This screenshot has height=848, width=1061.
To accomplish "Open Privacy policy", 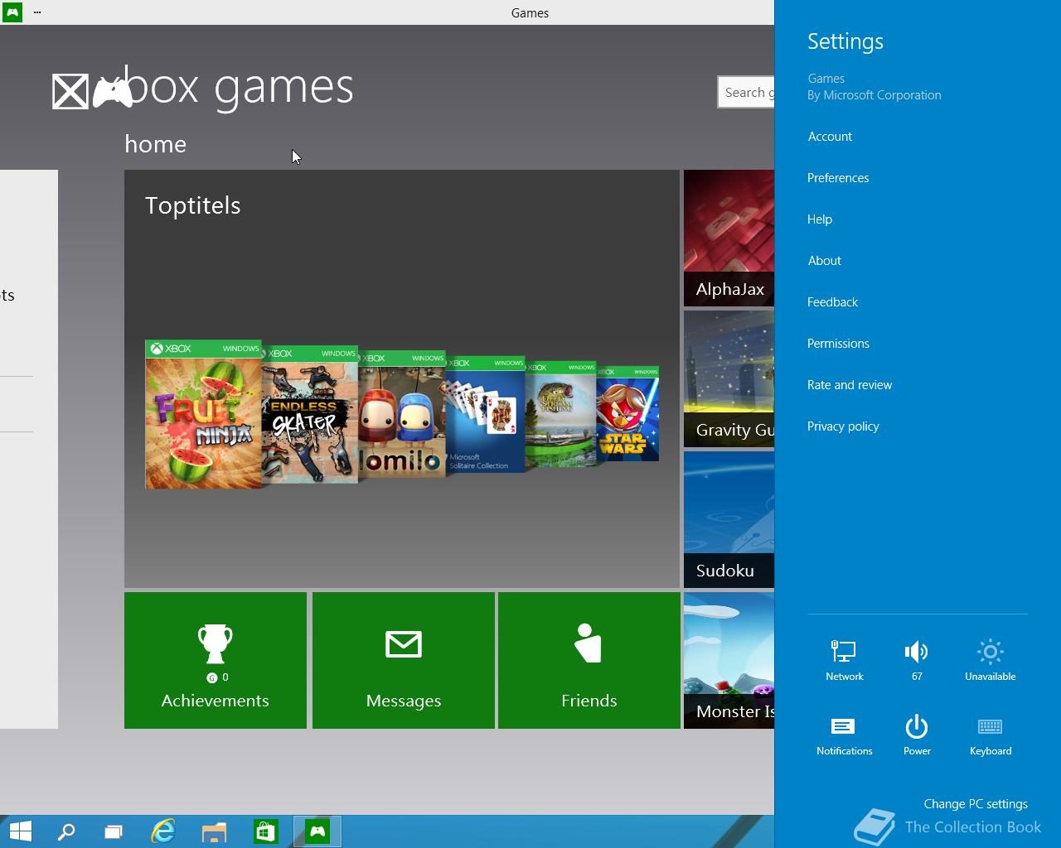I will pyautogui.click(x=843, y=426).
